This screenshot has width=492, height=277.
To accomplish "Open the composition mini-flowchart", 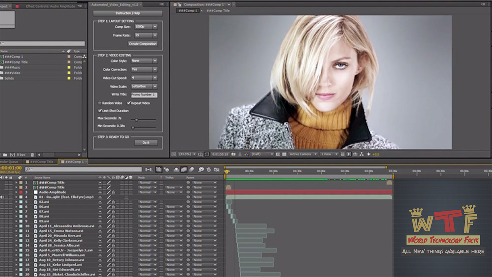I will [361, 154].
